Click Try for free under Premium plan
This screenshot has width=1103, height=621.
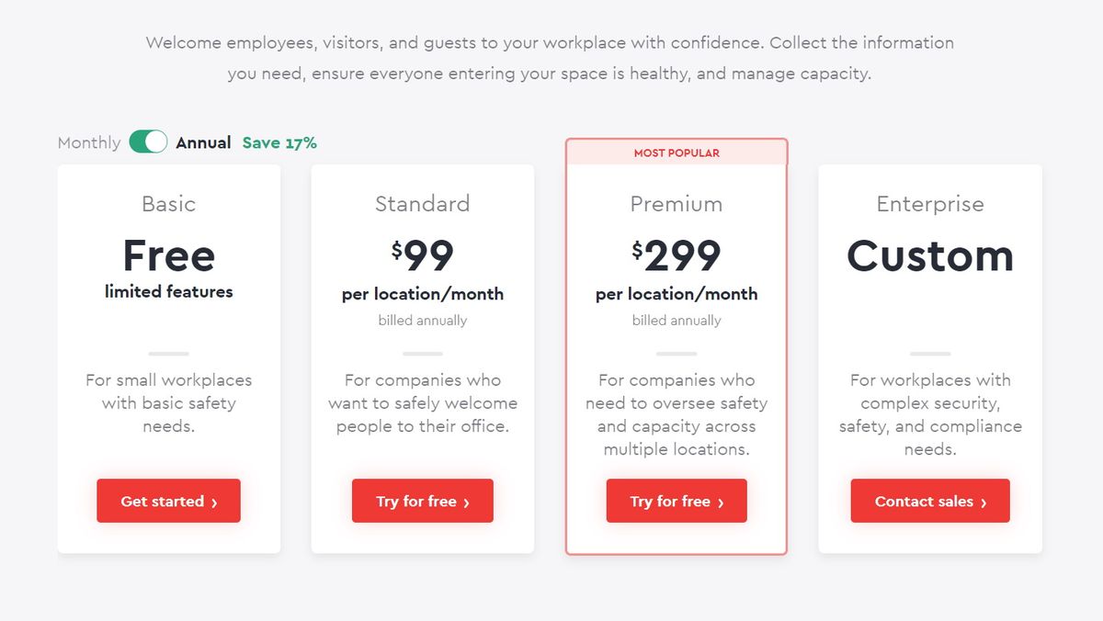point(676,501)
